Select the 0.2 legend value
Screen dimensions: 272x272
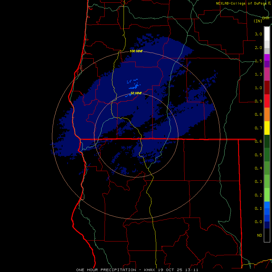point(258,195)
